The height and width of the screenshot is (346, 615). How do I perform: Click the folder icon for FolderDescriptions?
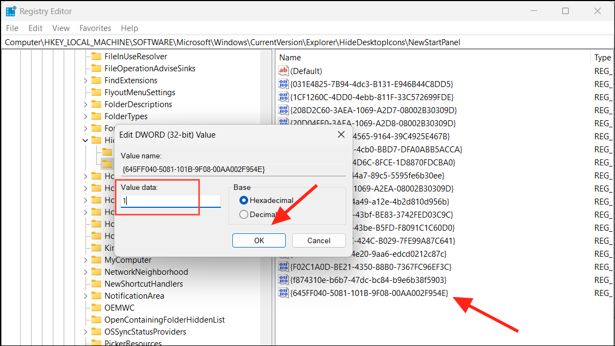coord(97,104)
